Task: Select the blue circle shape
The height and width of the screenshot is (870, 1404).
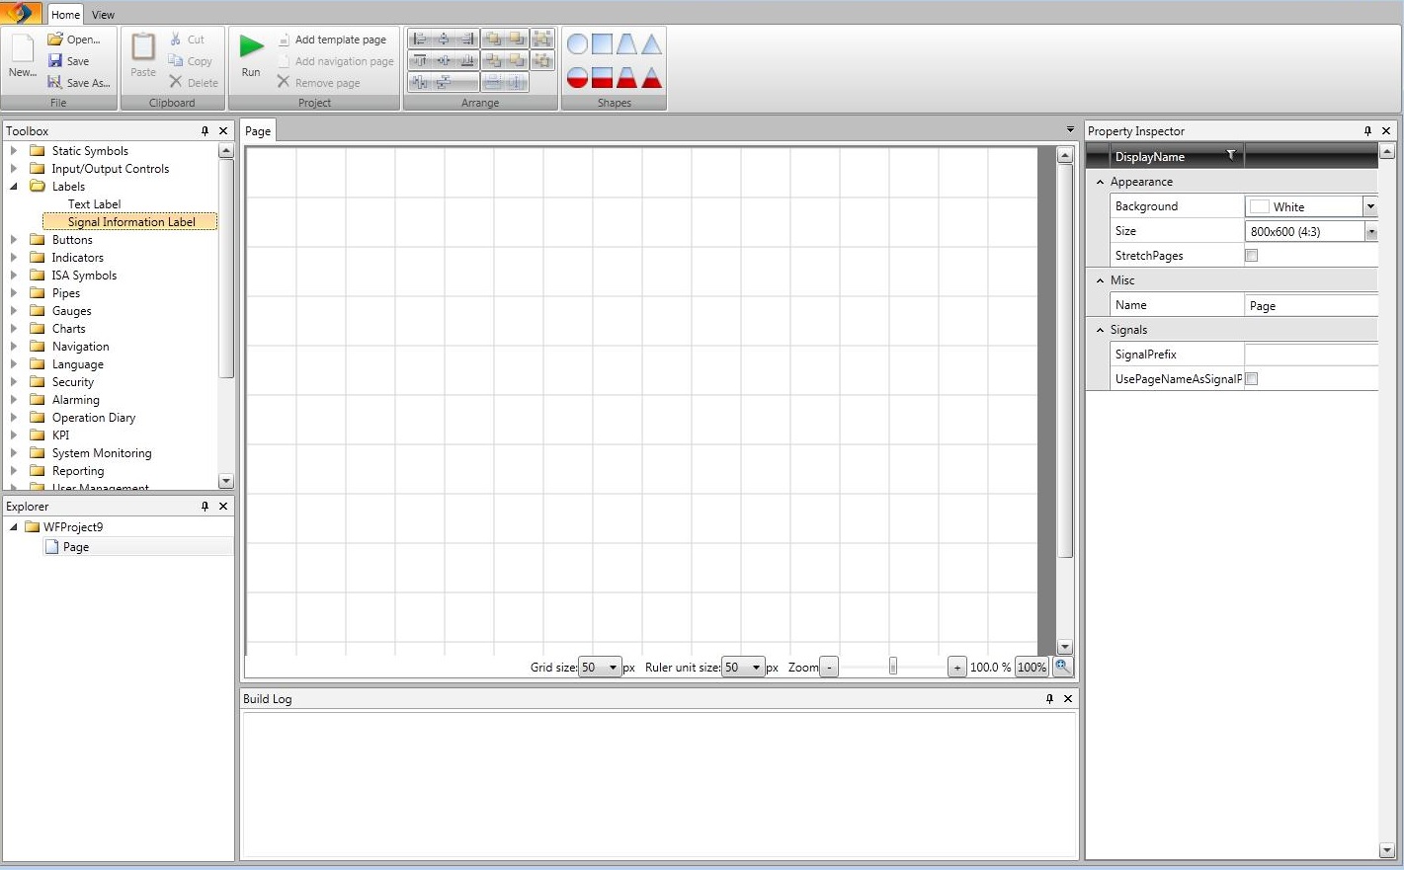Action: coord(577,43)
